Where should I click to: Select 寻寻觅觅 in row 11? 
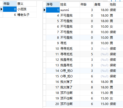[x=70, y=54]
